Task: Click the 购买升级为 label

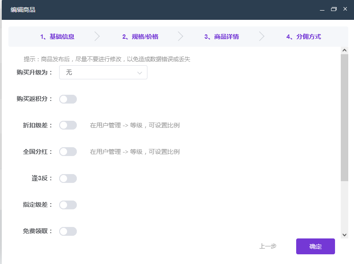Action: [x=34, y=72]
